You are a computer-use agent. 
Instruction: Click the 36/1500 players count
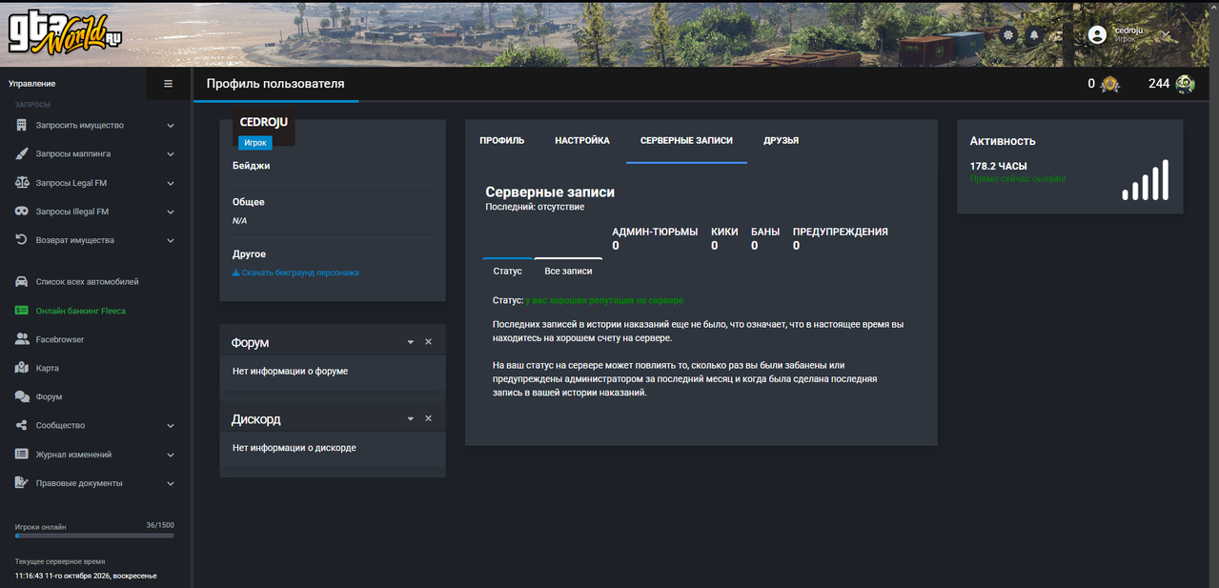coord(160,525)
